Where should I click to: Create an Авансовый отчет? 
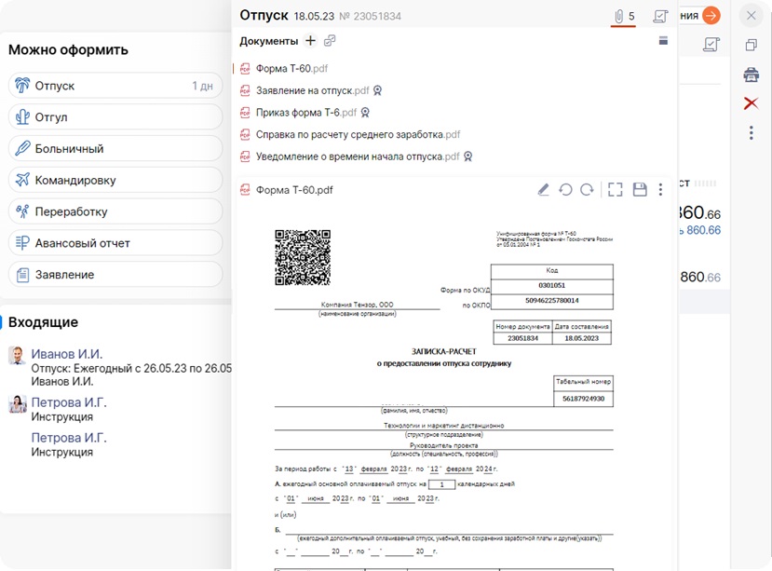115,243
